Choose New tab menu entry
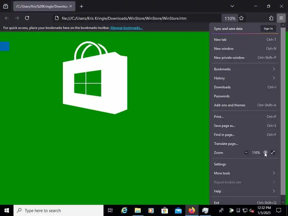288x216 pixels. (x=245, y=40)
